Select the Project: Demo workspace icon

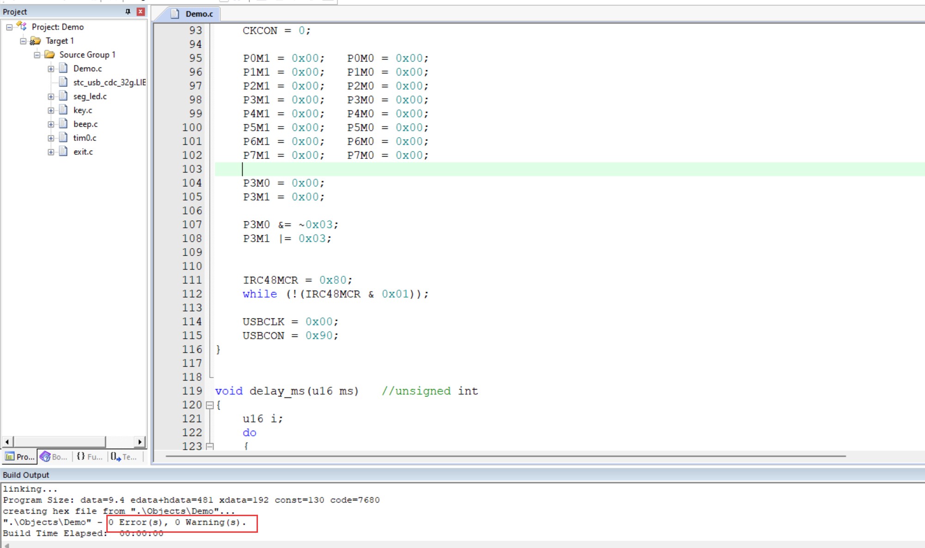coord(22,26)
